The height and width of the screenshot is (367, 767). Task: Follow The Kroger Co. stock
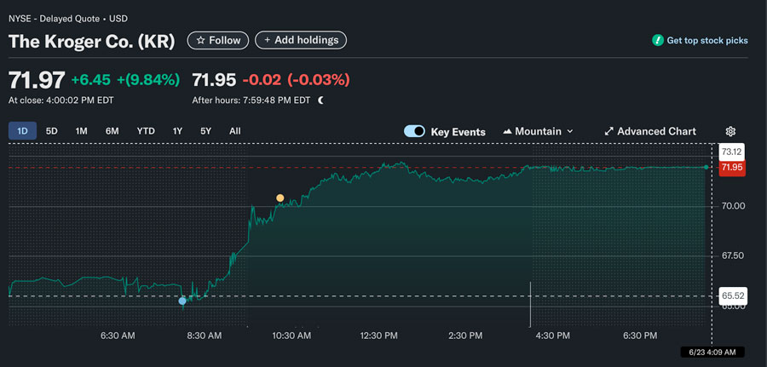[x=218, y=40]
